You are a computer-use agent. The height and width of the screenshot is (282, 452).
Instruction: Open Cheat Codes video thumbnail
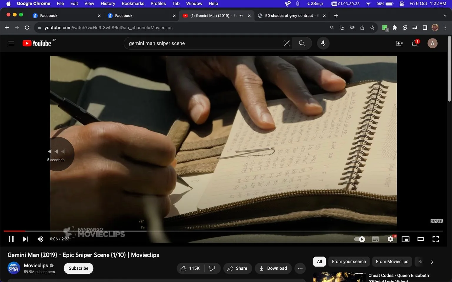340,277
